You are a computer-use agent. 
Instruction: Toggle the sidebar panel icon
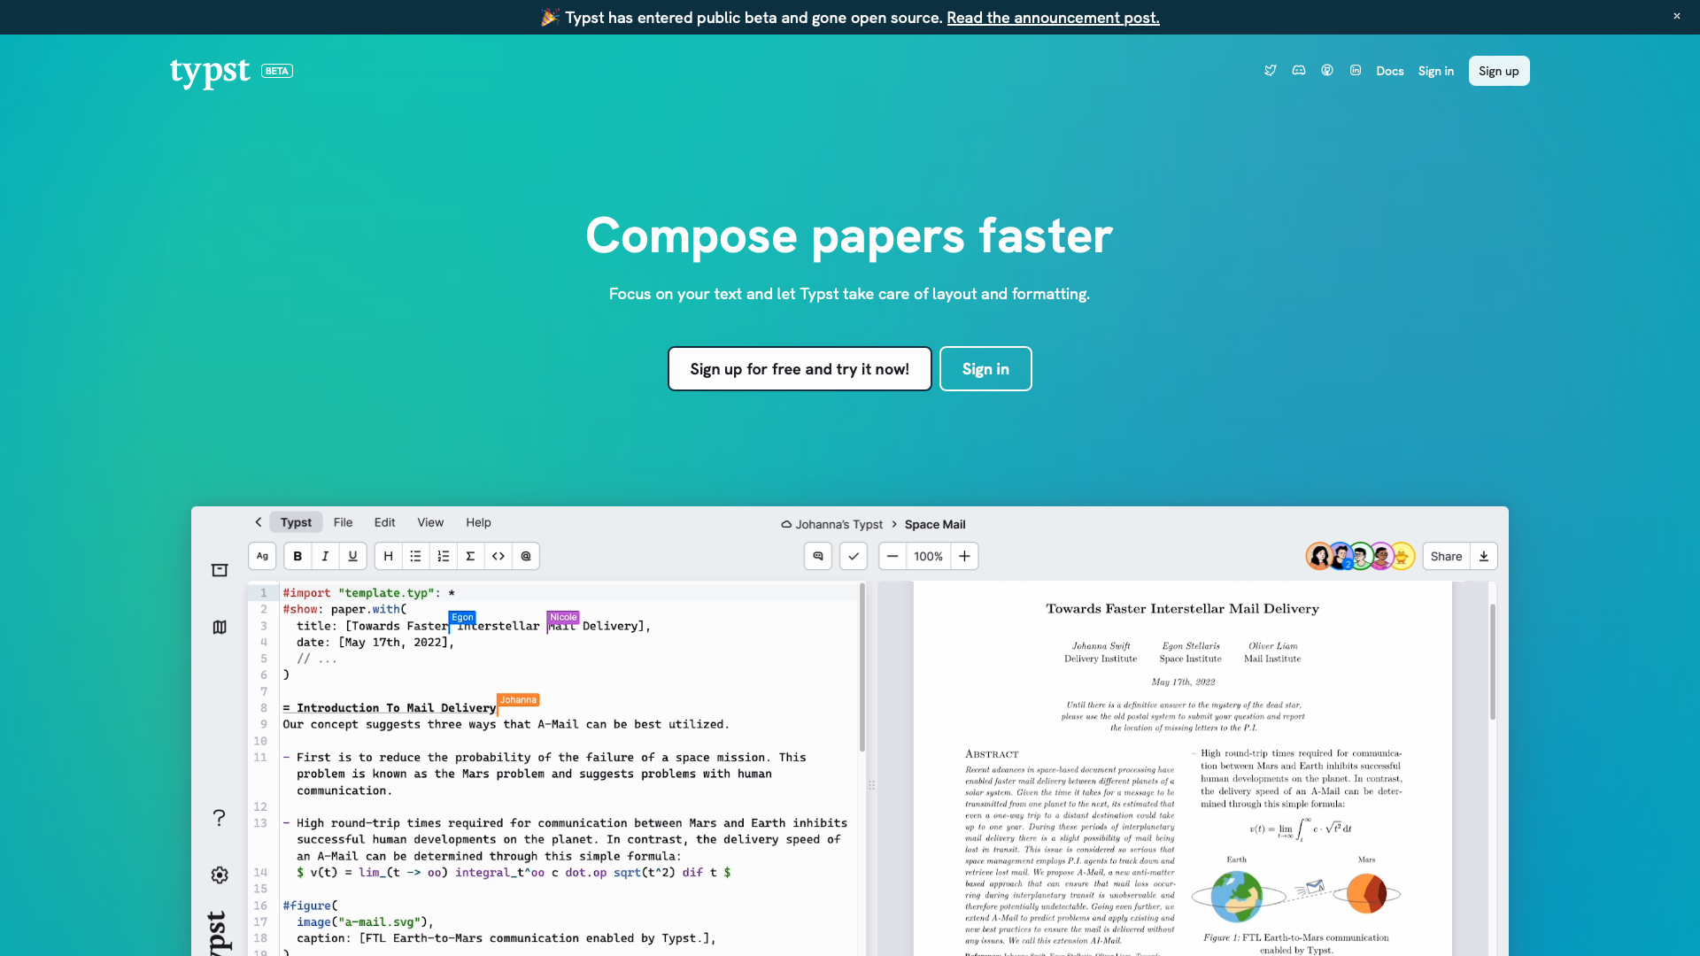point(219,571)
